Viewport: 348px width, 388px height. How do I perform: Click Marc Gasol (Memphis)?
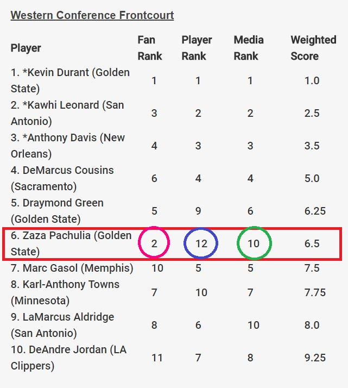pos(72,268)
